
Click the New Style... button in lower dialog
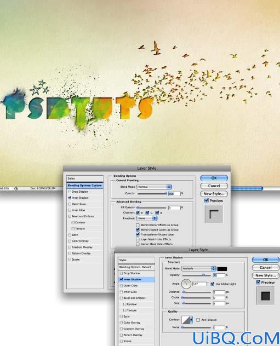point(265,275)
